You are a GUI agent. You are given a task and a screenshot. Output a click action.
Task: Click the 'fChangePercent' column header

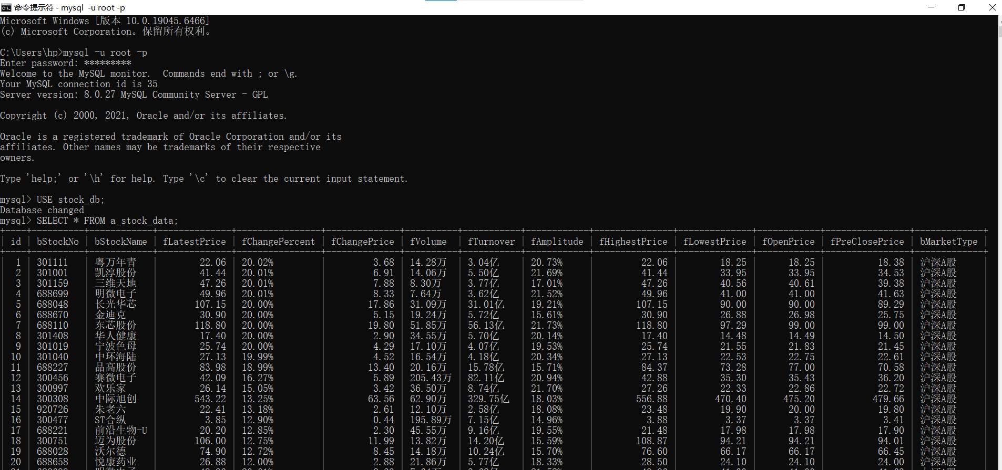tap(279, 242)
